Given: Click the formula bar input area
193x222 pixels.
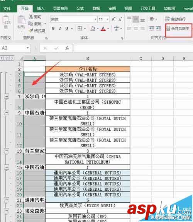Looking at the screenshot, I should (x=133, y=48).
